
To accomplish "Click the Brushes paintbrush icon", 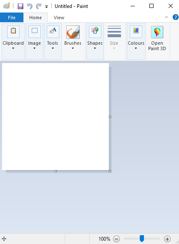I will [x=73, y=32].
